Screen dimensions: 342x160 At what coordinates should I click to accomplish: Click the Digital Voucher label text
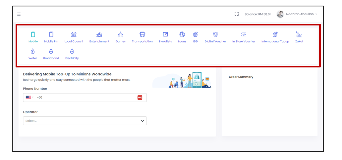[215, 41]
